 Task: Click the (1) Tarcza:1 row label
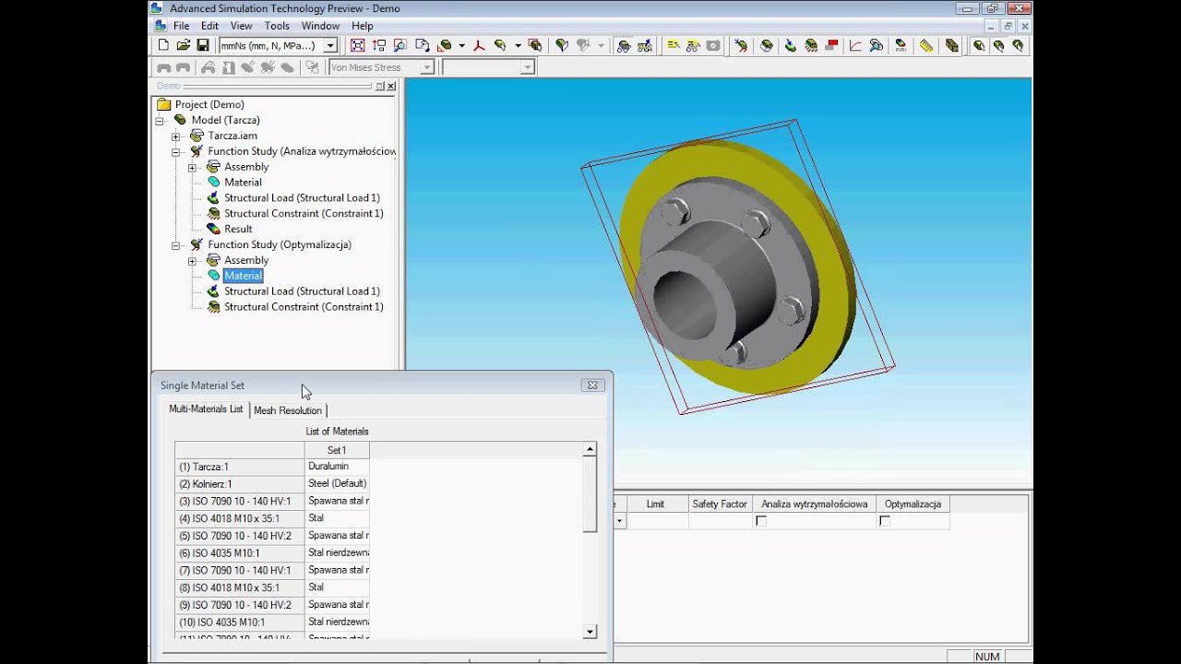pyautogui.click(x=240, y=467)
